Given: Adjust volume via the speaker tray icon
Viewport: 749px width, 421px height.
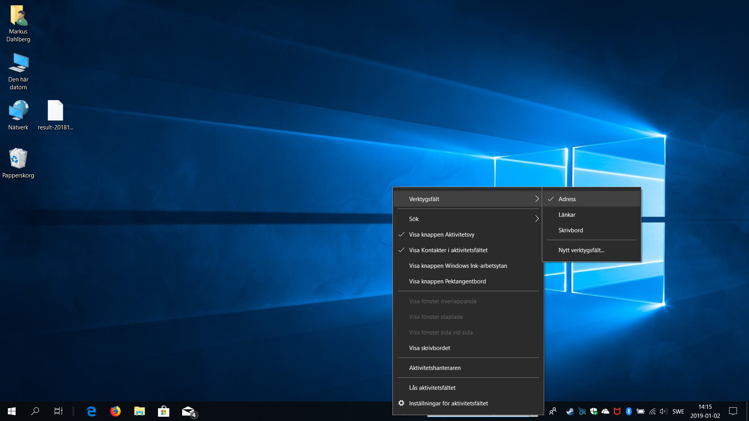Looking at the screenshot, I should (x=664, y=411).
